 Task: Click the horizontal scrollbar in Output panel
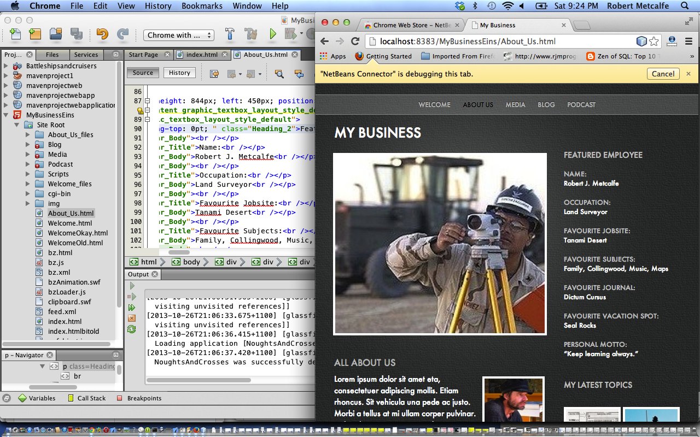click(x=200, y=380)
